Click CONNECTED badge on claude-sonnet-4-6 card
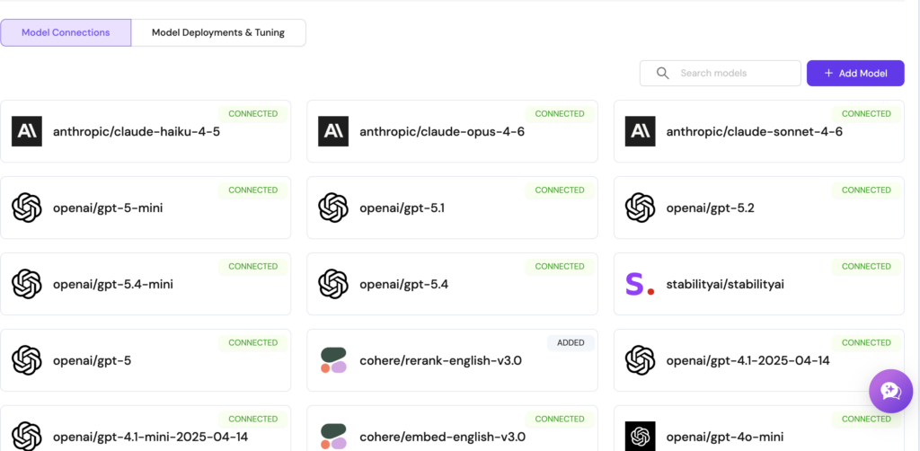This screenshot has height=451, width=920. tap(866, 114)
